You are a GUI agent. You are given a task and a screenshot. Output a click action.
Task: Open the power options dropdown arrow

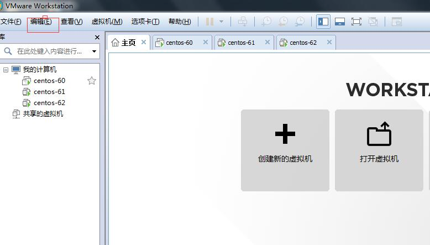221,22
